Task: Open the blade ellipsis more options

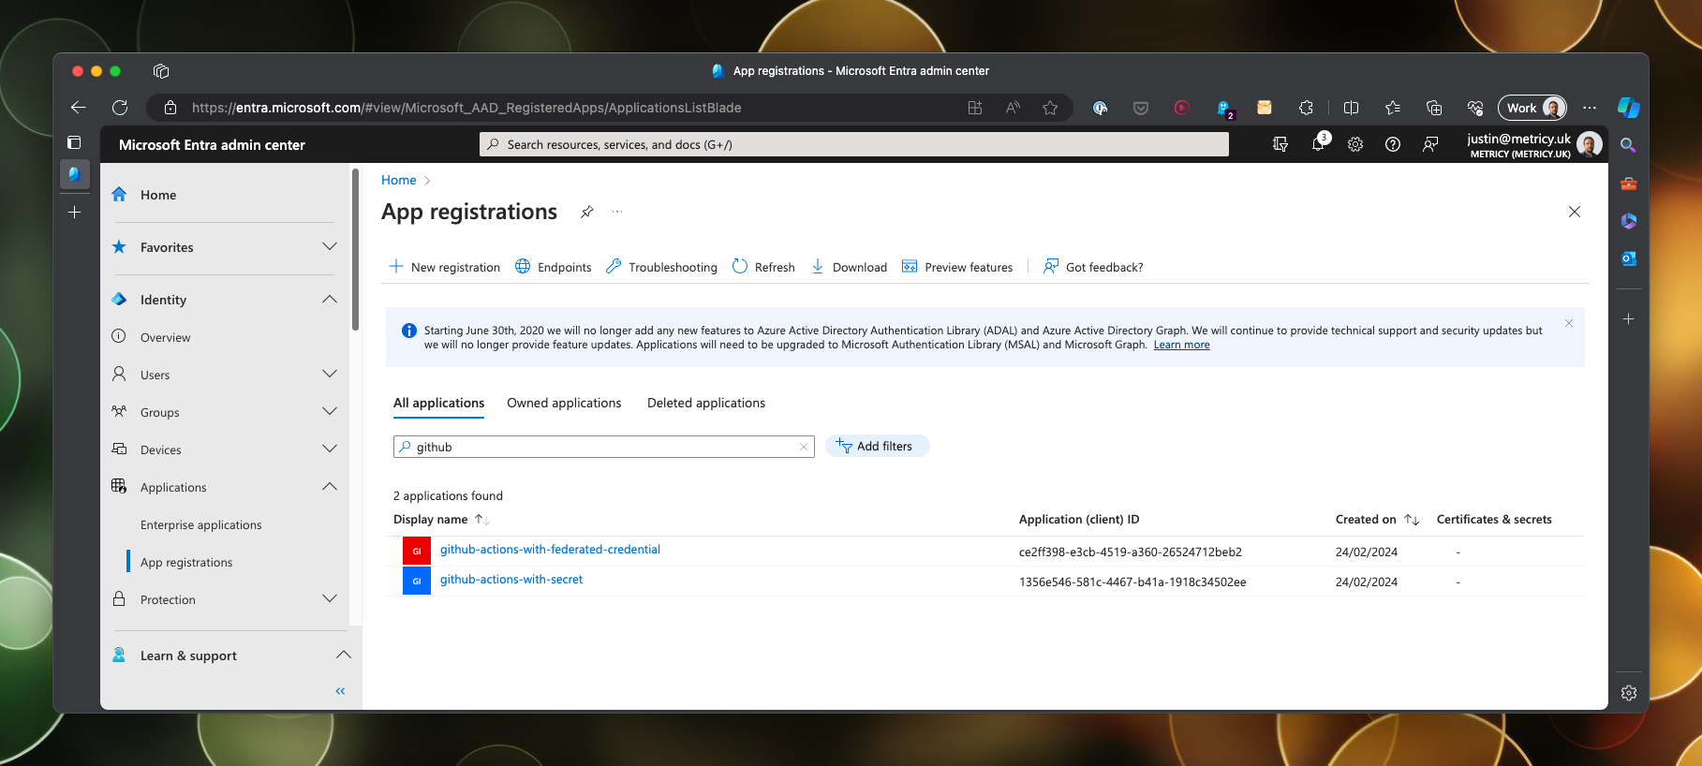Action: 617,212
